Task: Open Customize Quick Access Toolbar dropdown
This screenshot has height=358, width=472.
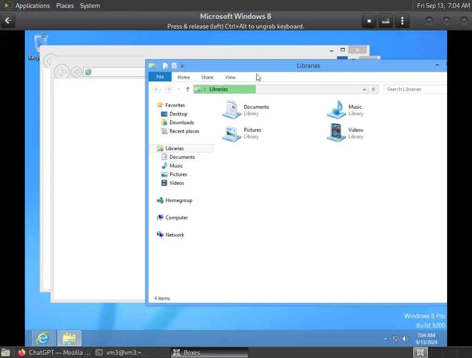Action: pyautogui.click(x=182, y=66)
